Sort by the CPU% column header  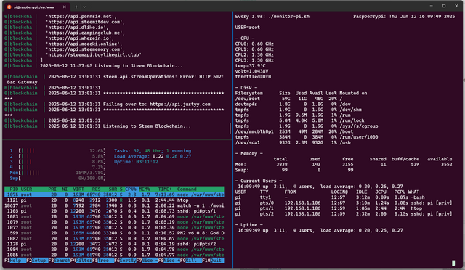click(x=131, y=189)
